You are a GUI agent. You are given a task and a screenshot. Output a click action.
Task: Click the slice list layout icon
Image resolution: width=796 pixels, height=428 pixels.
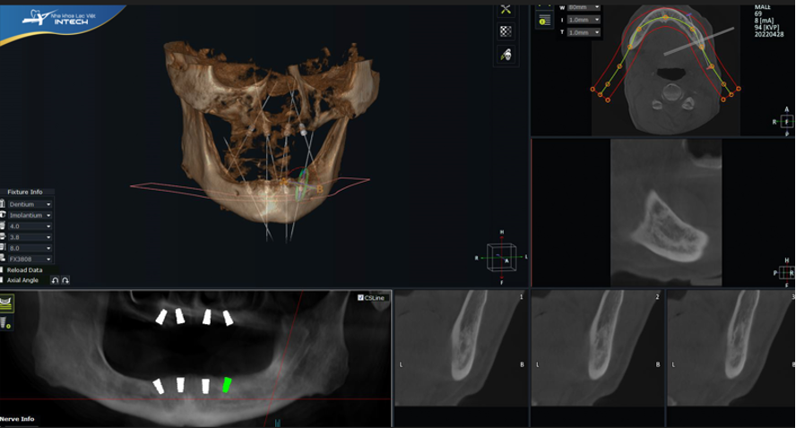click(544, 21)
